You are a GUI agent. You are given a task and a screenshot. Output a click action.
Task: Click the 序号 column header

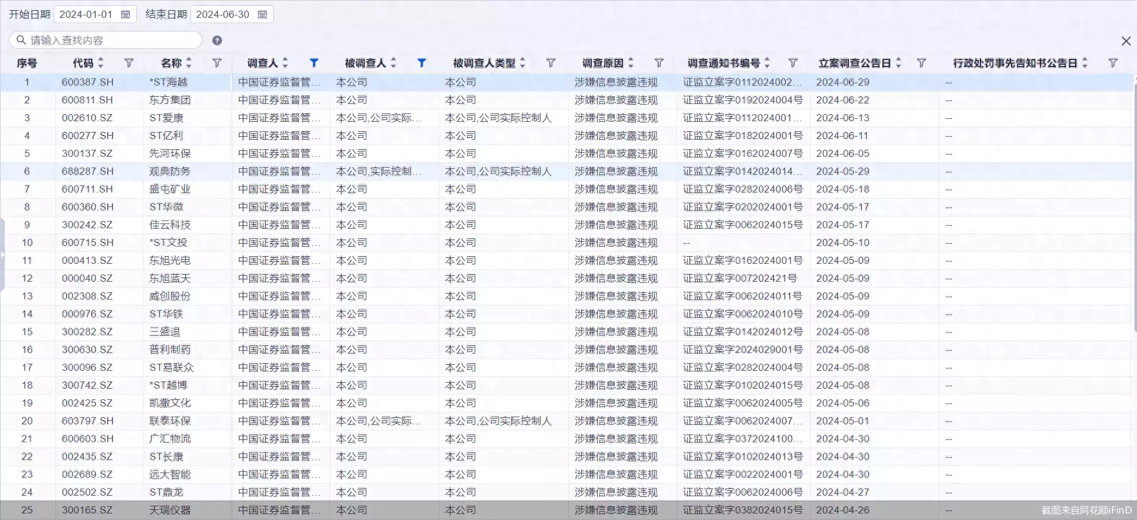[27, 63]
